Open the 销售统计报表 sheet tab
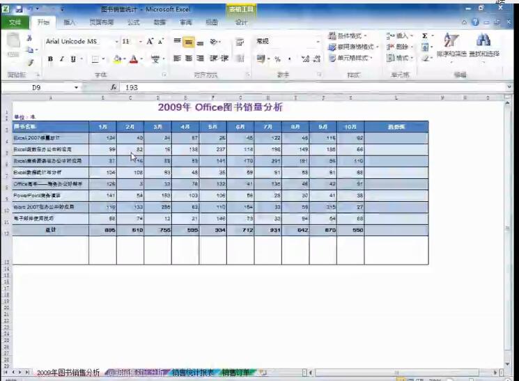519x381 pixels. 193,373
